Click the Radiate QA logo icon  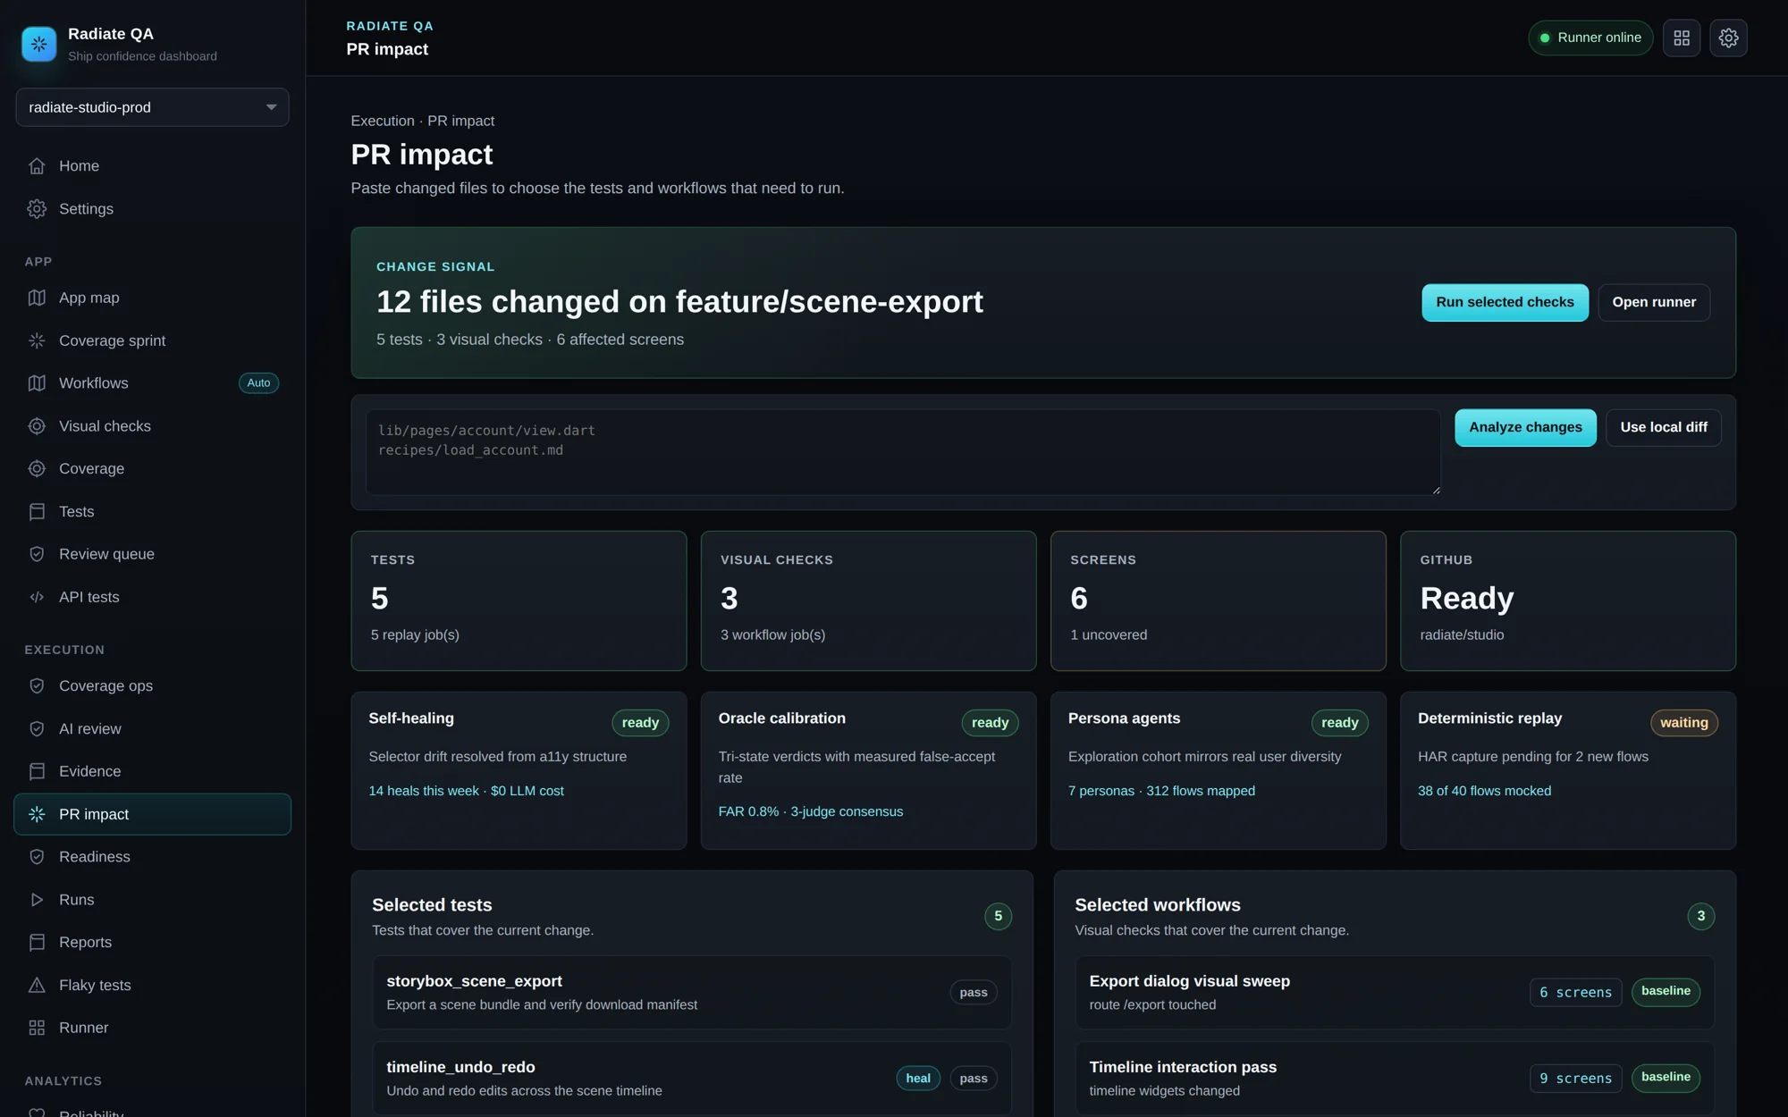click(38, 44)
